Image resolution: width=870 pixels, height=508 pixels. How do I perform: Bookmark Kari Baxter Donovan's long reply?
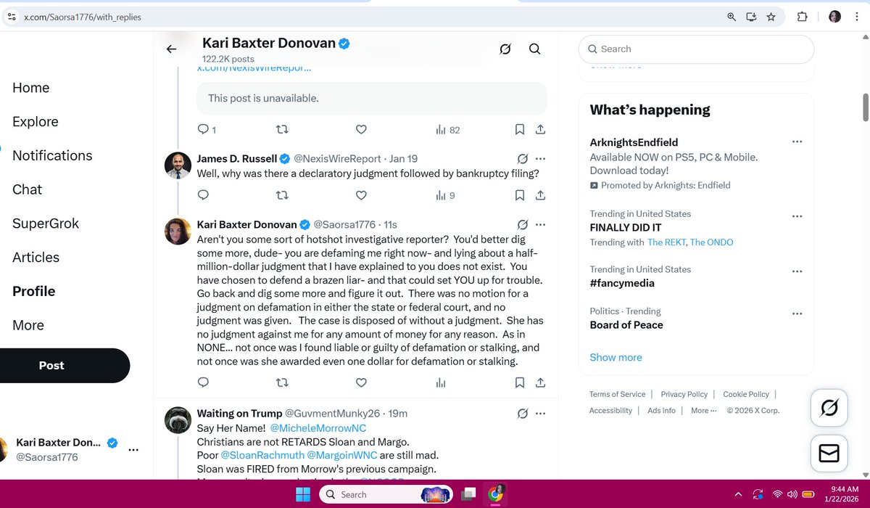(520, 382)
